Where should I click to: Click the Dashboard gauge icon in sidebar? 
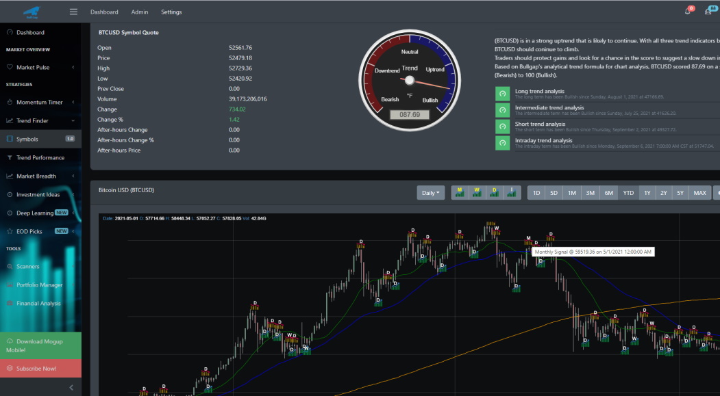[x=10, y=33]
